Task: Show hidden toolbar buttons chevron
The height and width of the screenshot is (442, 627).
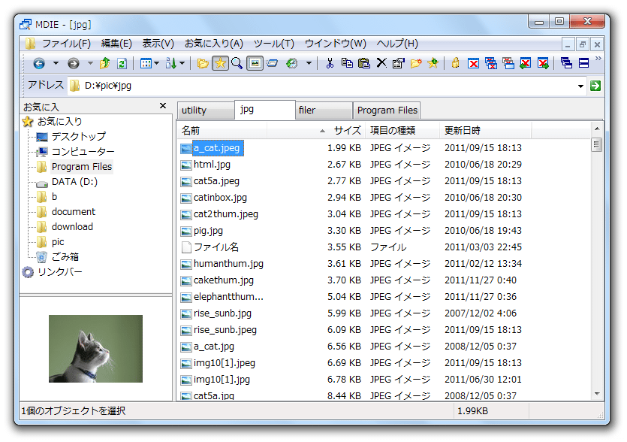Action: click(x=598, y=59)
